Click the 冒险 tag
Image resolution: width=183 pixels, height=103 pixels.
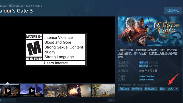click(x=162, y=89)
